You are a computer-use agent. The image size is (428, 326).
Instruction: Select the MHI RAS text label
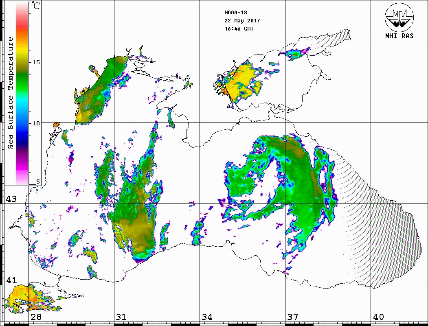click(399, 36)
